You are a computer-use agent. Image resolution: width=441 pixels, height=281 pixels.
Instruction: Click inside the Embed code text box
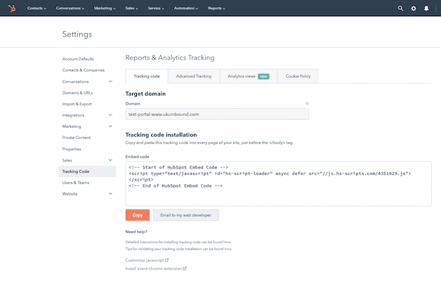coord(279,183)
